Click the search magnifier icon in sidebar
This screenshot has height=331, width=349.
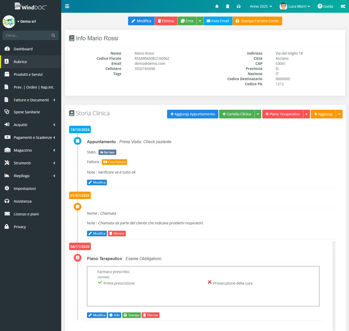(x=53, y=35)
